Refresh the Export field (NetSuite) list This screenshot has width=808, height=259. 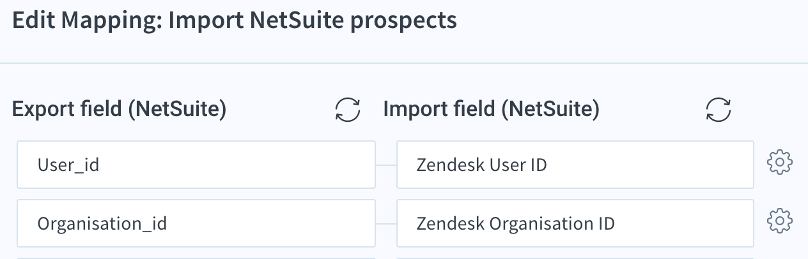(x=348, y=110)
